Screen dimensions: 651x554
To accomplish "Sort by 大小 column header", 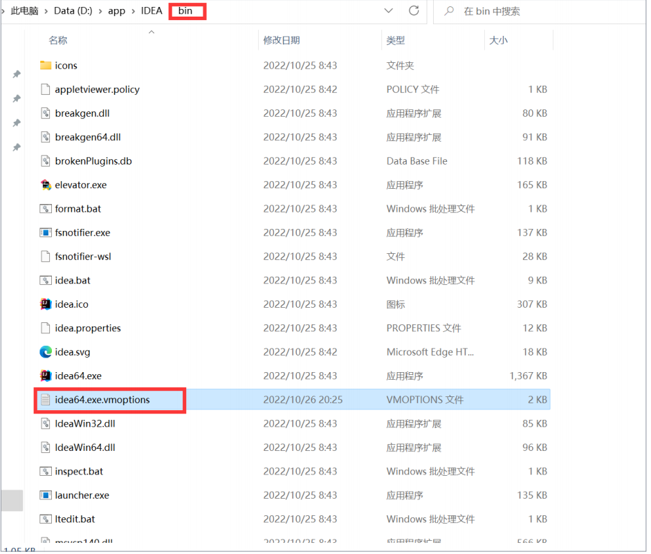I will 498,40.
